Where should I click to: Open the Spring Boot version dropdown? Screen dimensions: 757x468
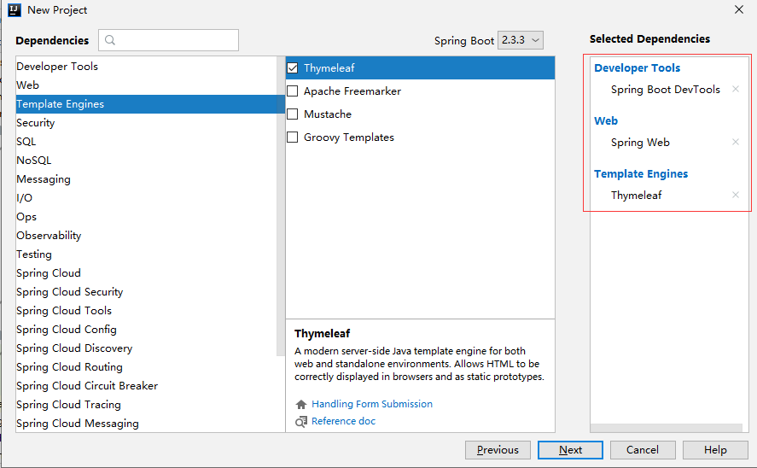[521, 40]
